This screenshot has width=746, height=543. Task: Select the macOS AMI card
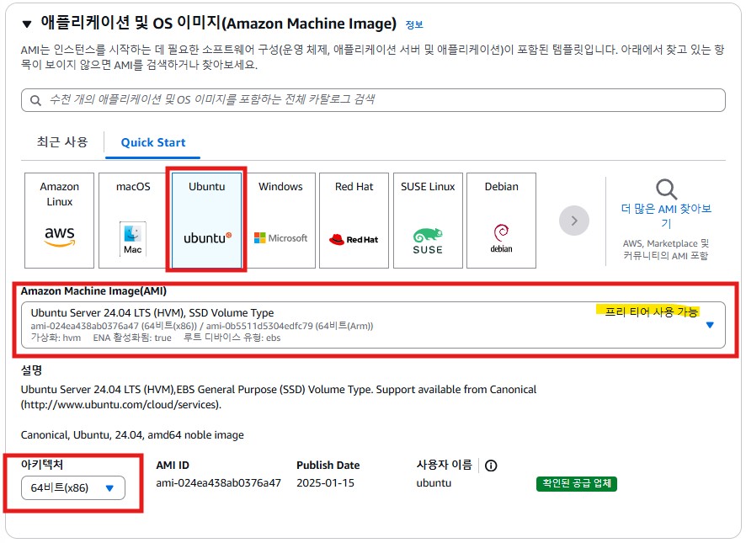[x=133, y=221]
